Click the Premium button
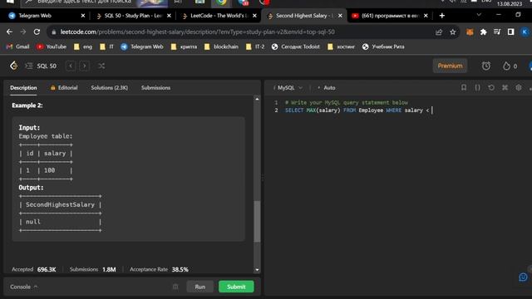The width and height of the screenshot is (532, 299). [x=450, y=66]
